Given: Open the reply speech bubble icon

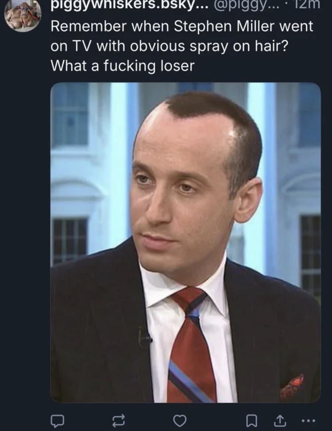Looking at the screenshot, I should point(57,420).
